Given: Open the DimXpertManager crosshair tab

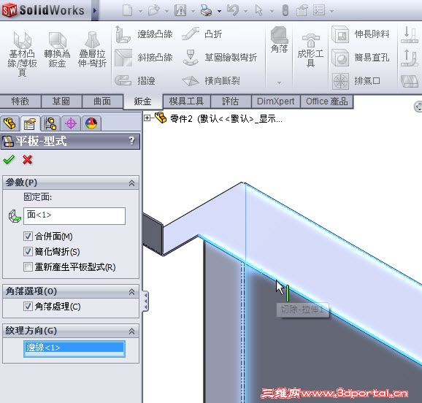Looking at the screenshot, I should coord(71,124).
